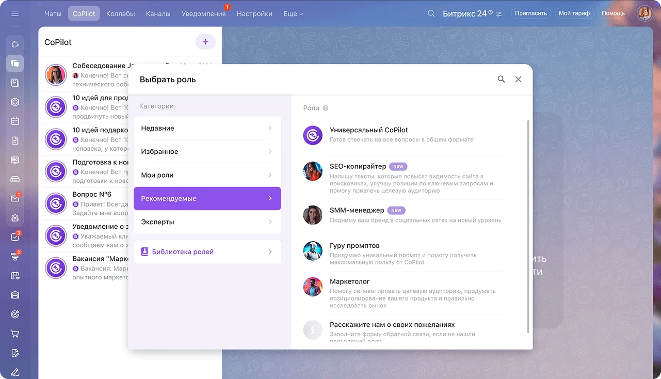
Task: Click the search icon in role dialog
Action: 501,80
